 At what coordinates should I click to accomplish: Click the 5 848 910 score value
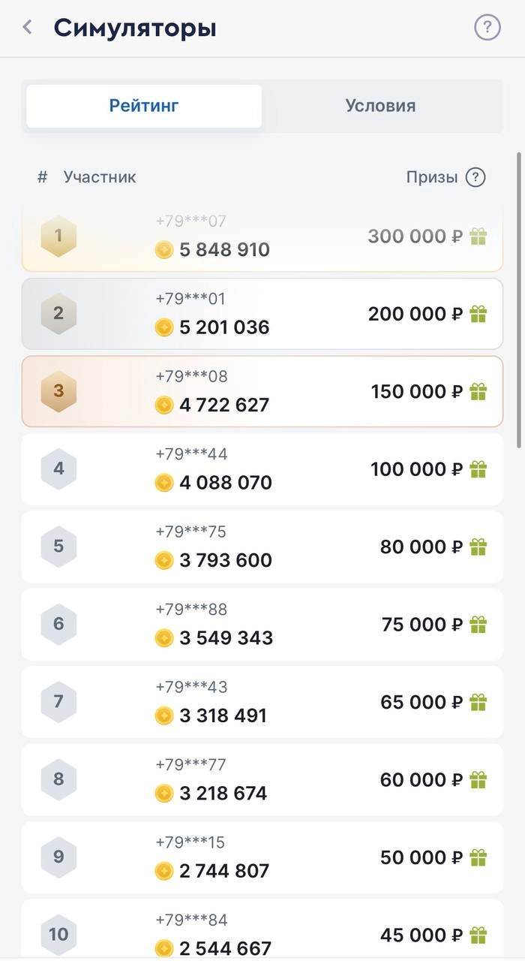point(225,250)
